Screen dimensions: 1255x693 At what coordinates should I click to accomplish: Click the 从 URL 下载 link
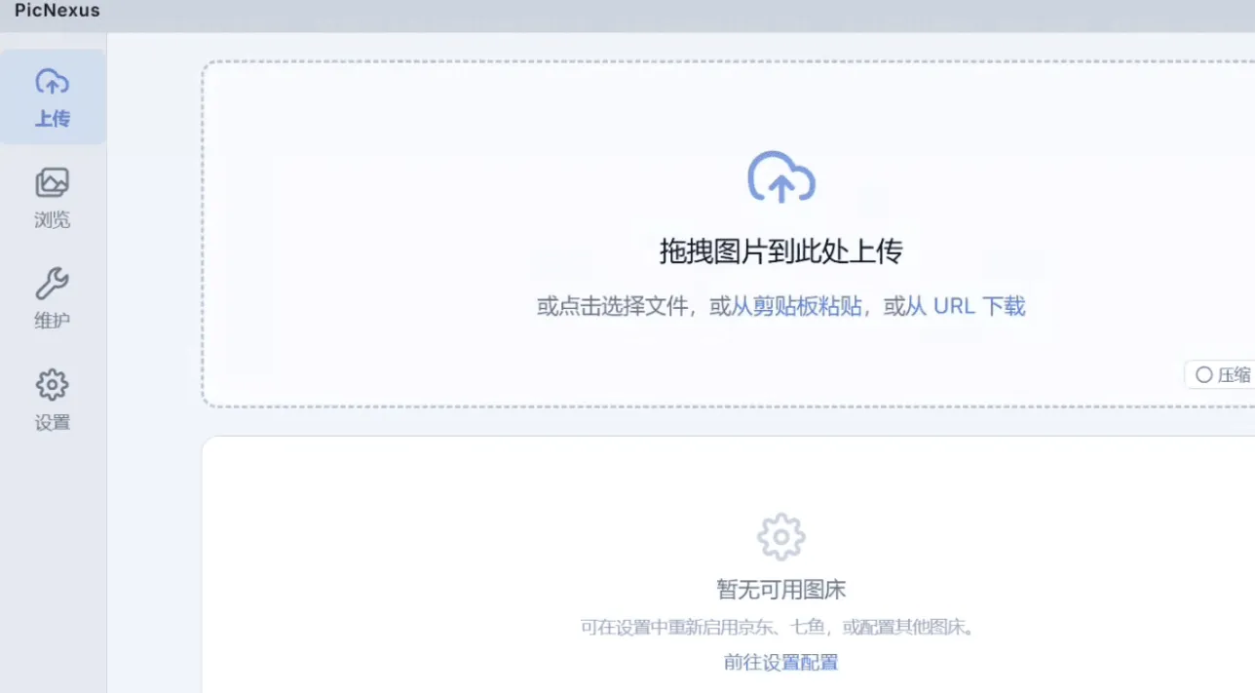[966, 306]
